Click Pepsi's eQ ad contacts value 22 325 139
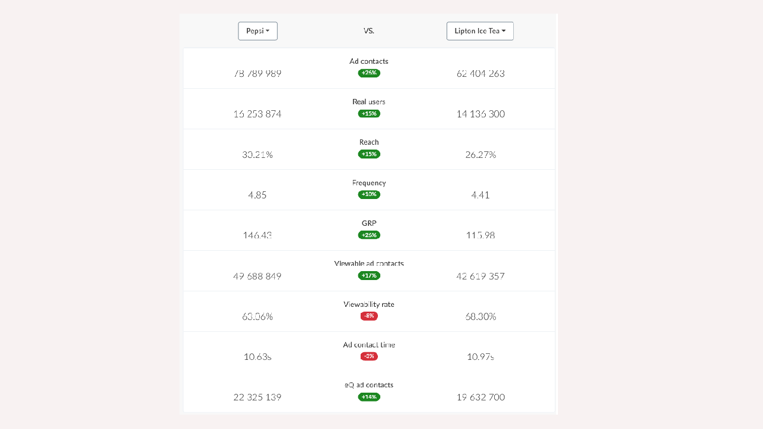 click(258, 397)
